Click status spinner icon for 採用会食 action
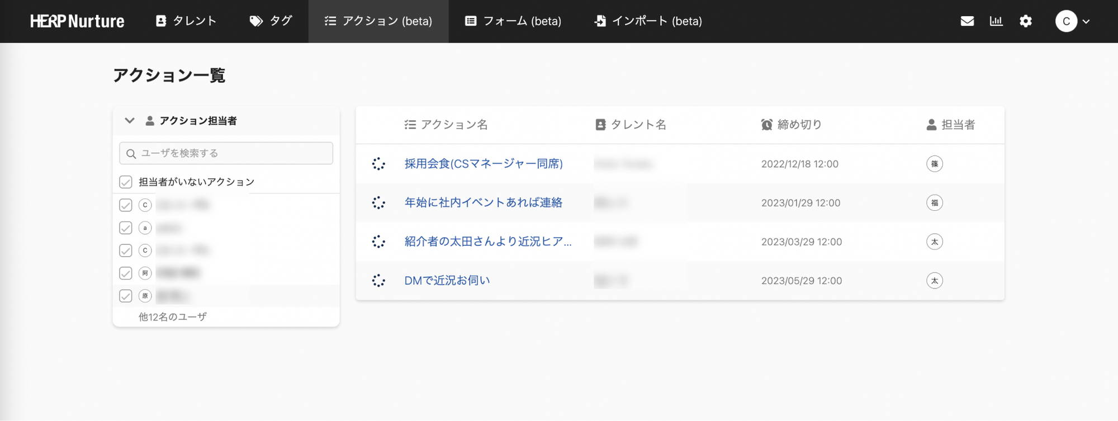1118x421 pixels. [x=378, y=164]
